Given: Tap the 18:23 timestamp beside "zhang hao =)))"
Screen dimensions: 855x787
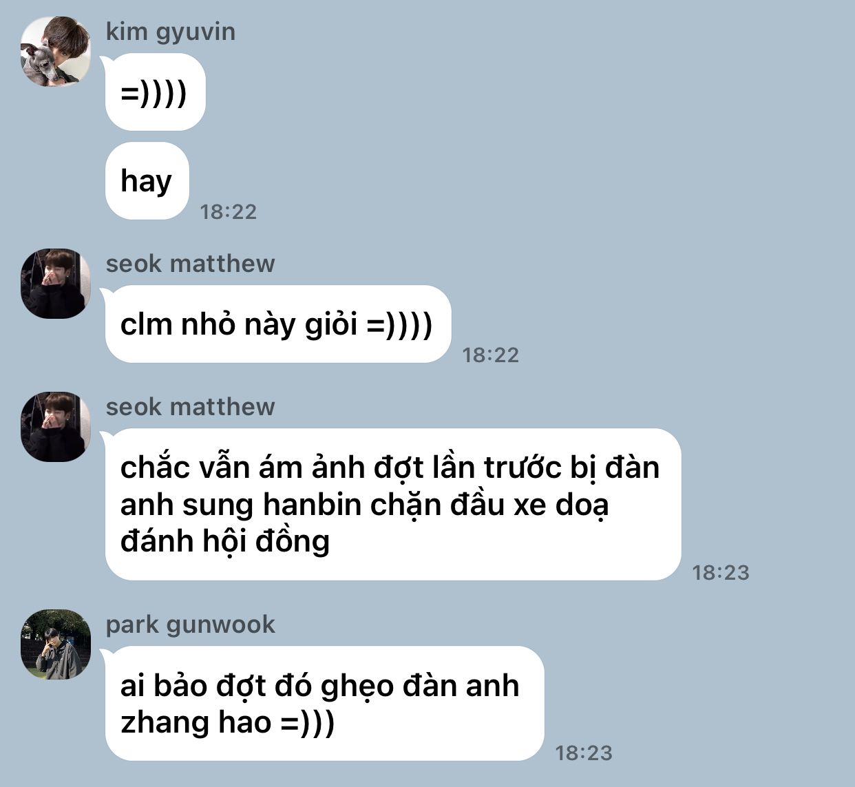Looking at the screenshot, I should [x=584, y=753].
